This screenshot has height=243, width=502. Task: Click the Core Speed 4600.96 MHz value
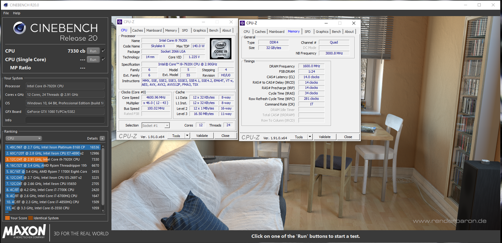(x=156, y=98)
